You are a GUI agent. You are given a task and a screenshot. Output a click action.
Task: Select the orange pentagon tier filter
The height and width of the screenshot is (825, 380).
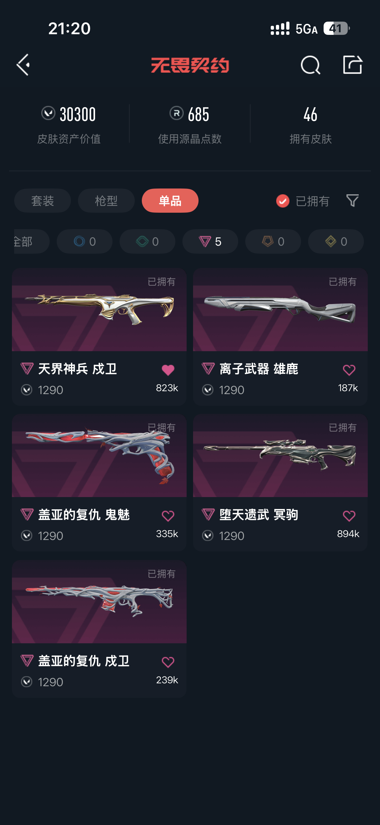[273, 241]
